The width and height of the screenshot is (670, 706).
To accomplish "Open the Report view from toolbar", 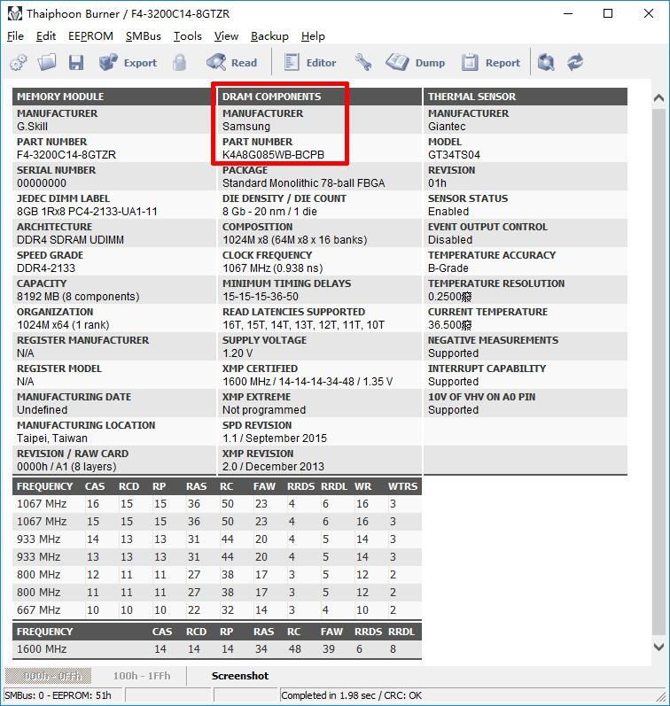I will (x=491, y=63).
